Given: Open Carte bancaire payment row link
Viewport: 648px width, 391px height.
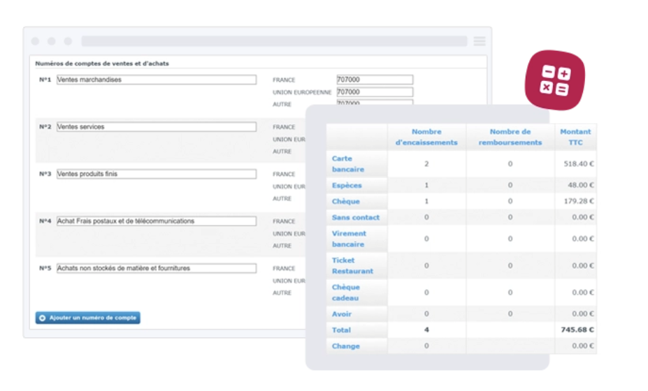Looking at the screenshot, I should 348,164.
